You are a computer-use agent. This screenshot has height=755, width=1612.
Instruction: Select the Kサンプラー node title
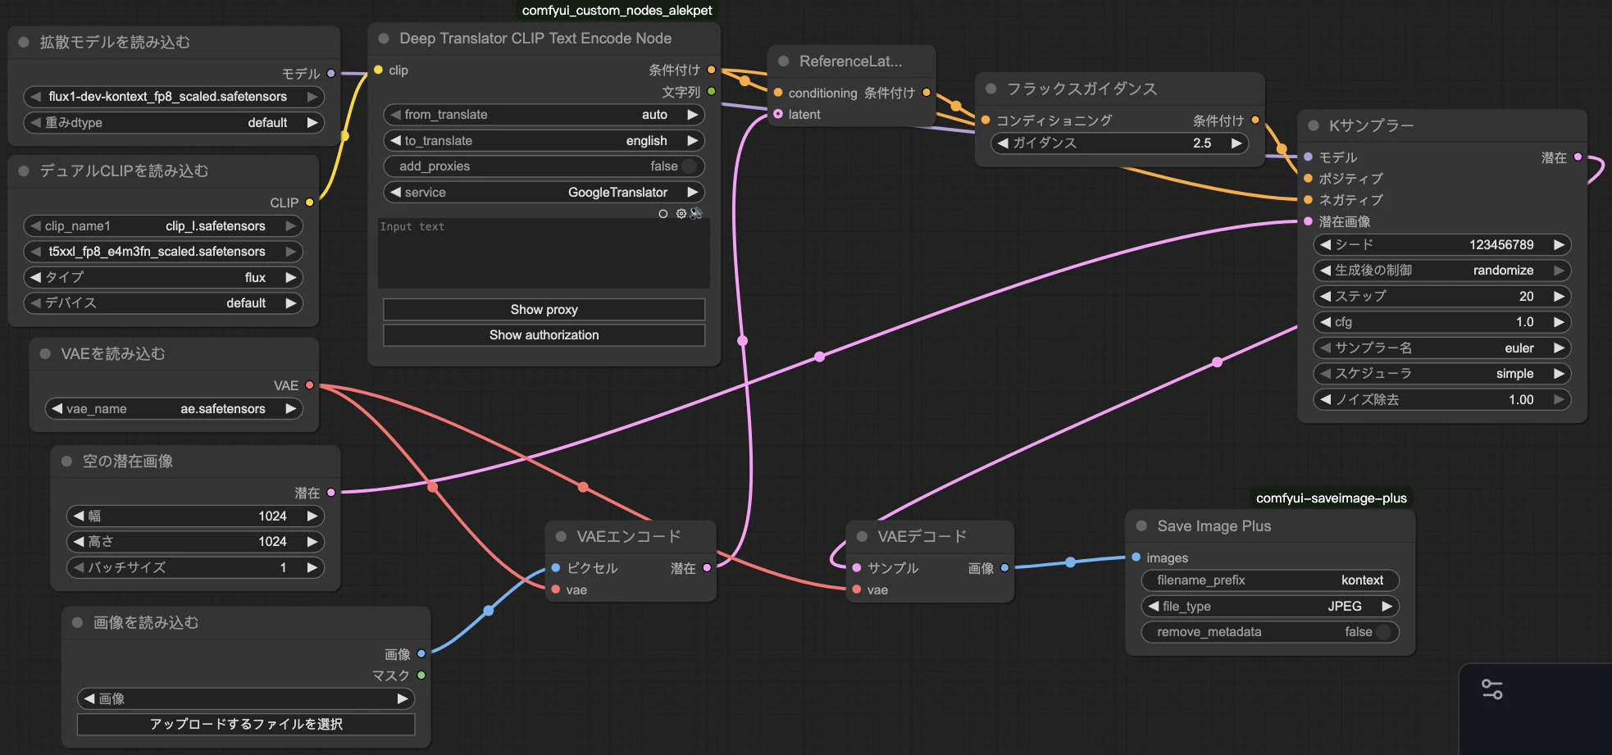coord(1371,125)
